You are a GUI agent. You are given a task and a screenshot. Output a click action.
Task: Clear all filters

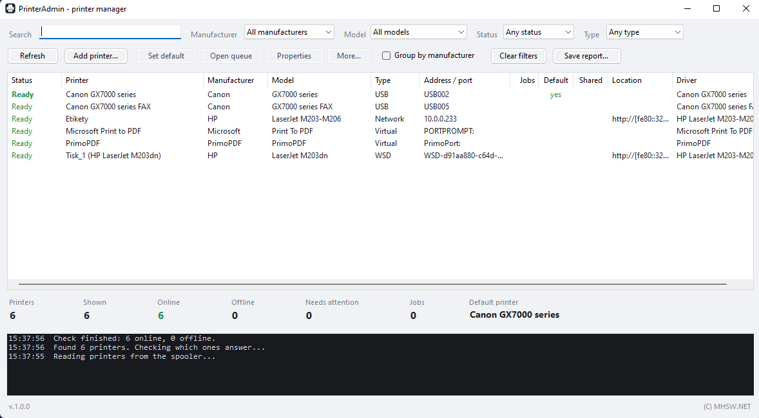(519, 55)
